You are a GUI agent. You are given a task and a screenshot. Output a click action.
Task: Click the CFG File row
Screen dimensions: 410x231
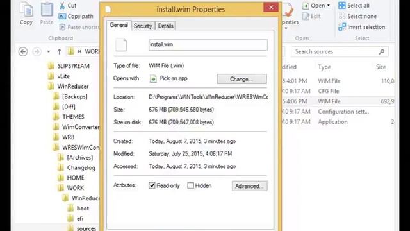pyautogui.click(x=338, y=91)
